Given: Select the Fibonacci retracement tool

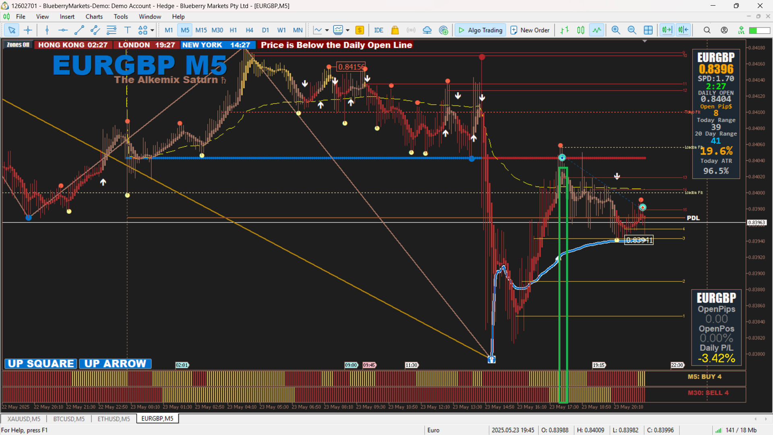Looking at the screenshot, I should click(112, 30).
